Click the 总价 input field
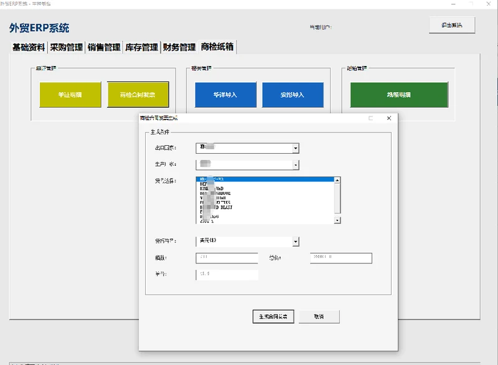Image resolution: width=498 pixels, height=365 pixels. click(341, 258)
